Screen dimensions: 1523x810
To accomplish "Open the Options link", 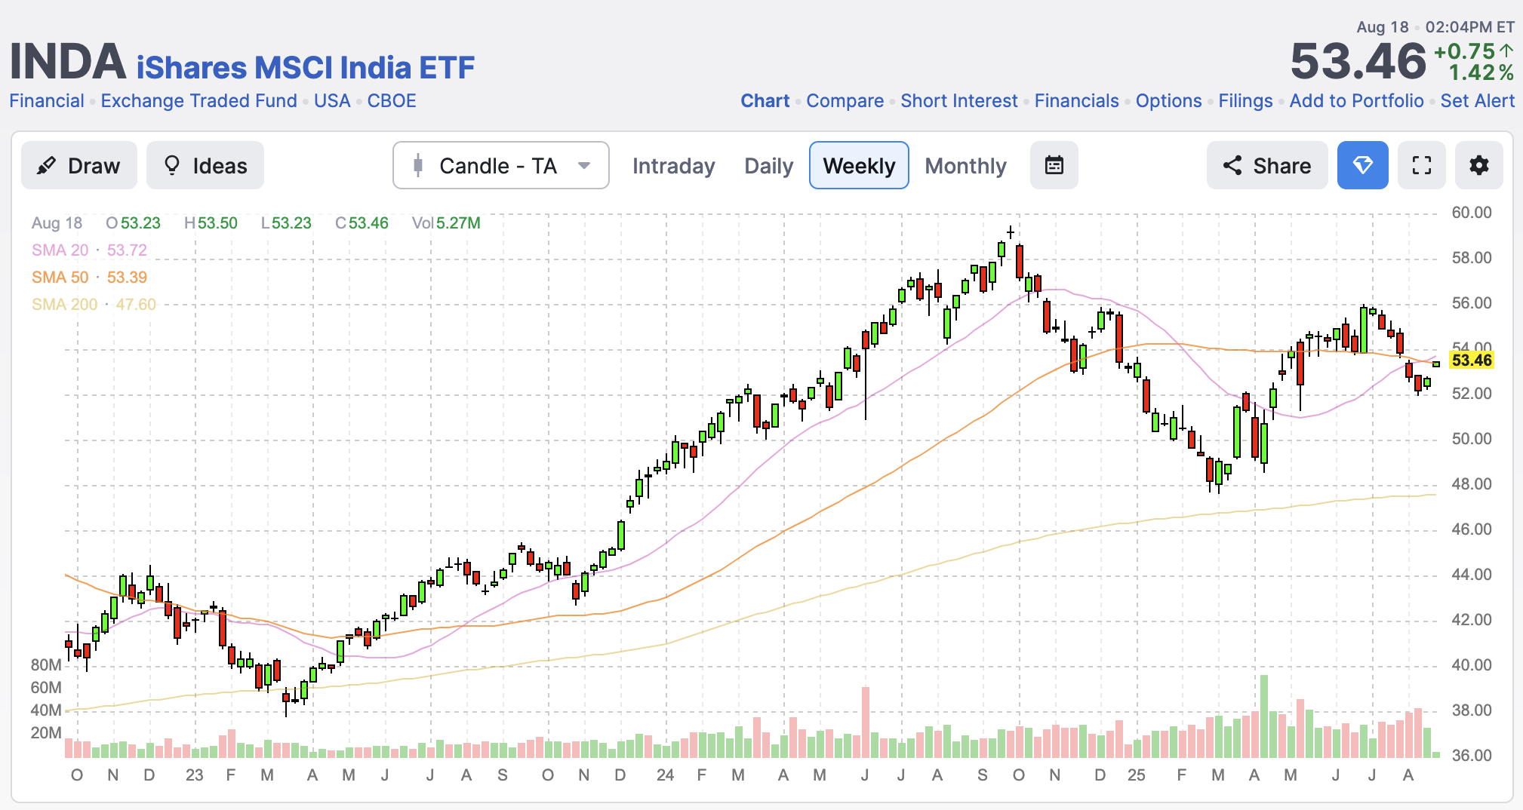I will coord(1168,101).
